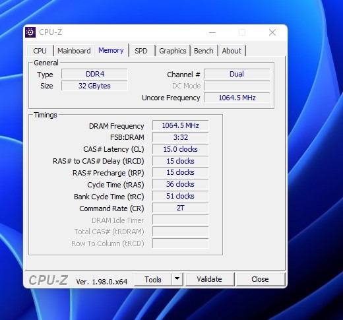Click the RAS# Precharge (tRP) value

181,172
